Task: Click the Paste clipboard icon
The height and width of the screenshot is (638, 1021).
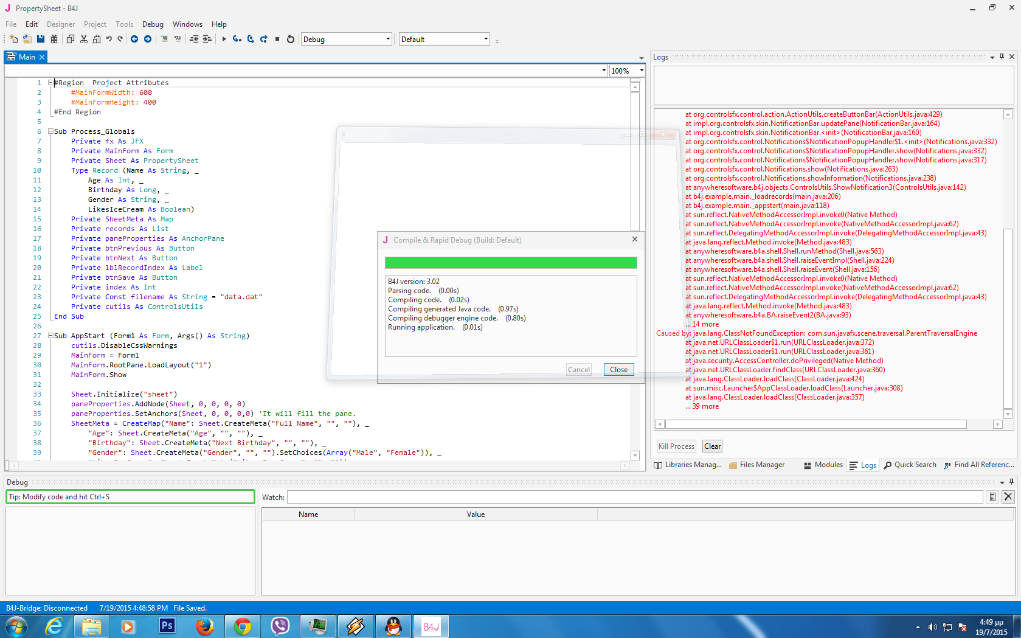Action: pyautogui.click(x=97, y=39)
